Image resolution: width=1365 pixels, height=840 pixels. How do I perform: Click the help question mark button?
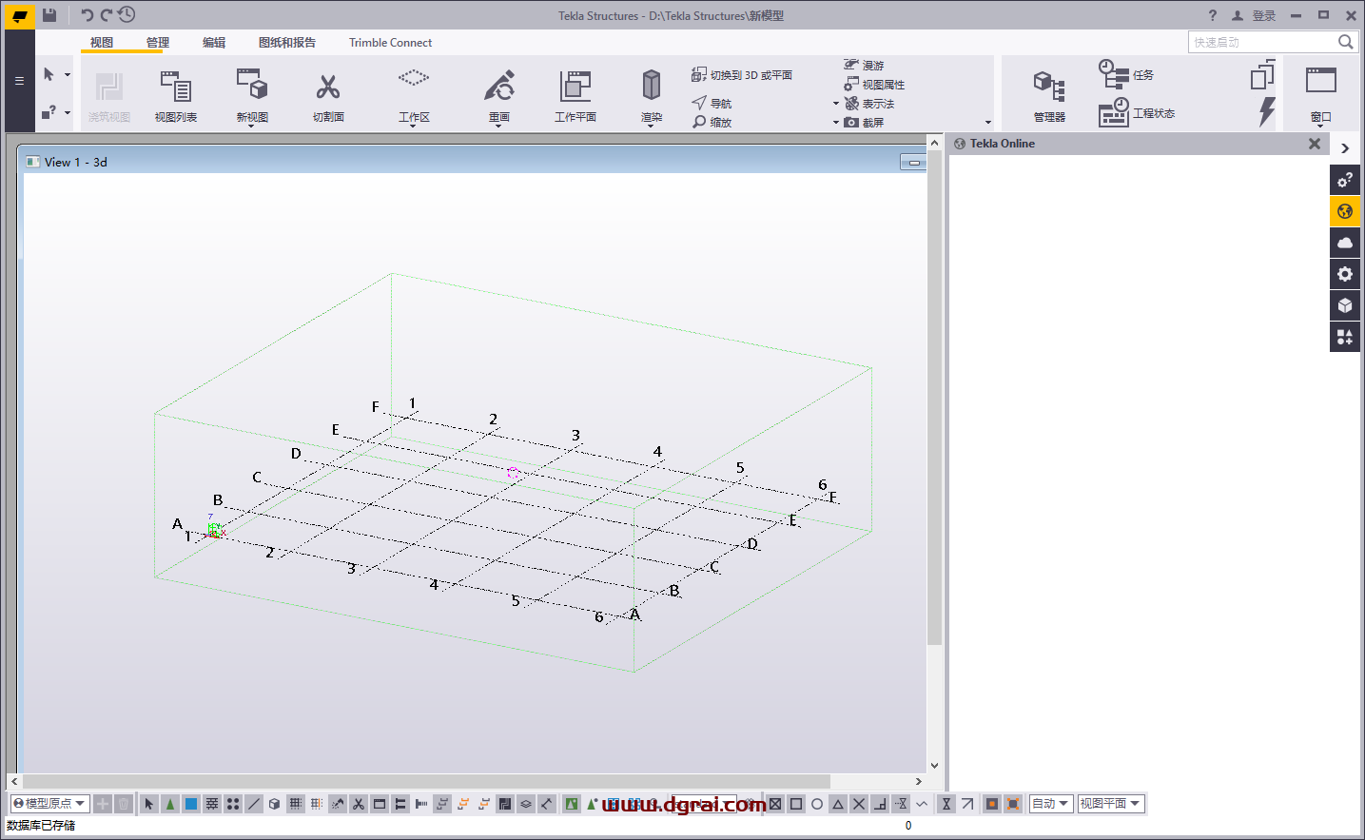point(1213,15)
